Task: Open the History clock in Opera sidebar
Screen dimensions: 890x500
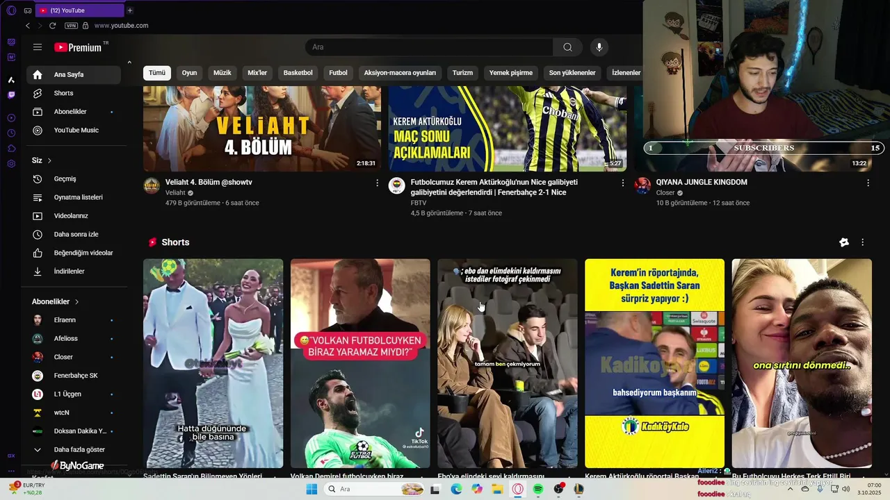Action: [x=11, y=133]
